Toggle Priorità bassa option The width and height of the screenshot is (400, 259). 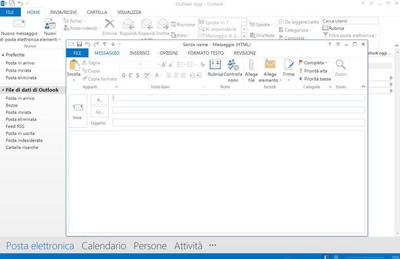tap(315, 79)
